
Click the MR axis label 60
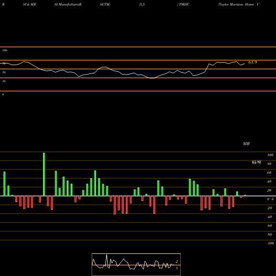pos(269,173)
